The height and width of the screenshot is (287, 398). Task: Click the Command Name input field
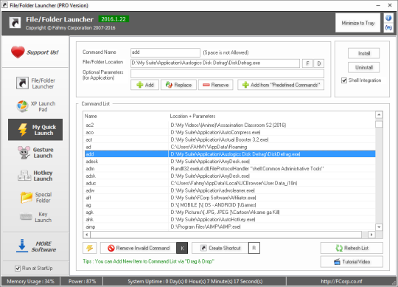[165, 52]
